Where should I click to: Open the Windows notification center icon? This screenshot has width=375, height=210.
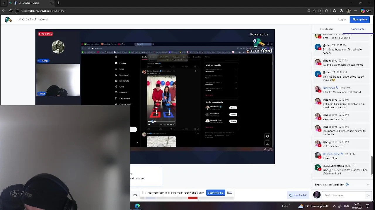pos(368,206)
